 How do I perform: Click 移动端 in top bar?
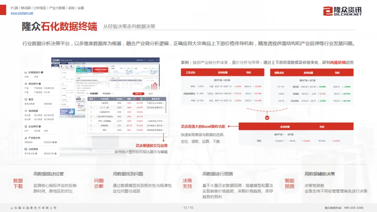tap(26, 8)
